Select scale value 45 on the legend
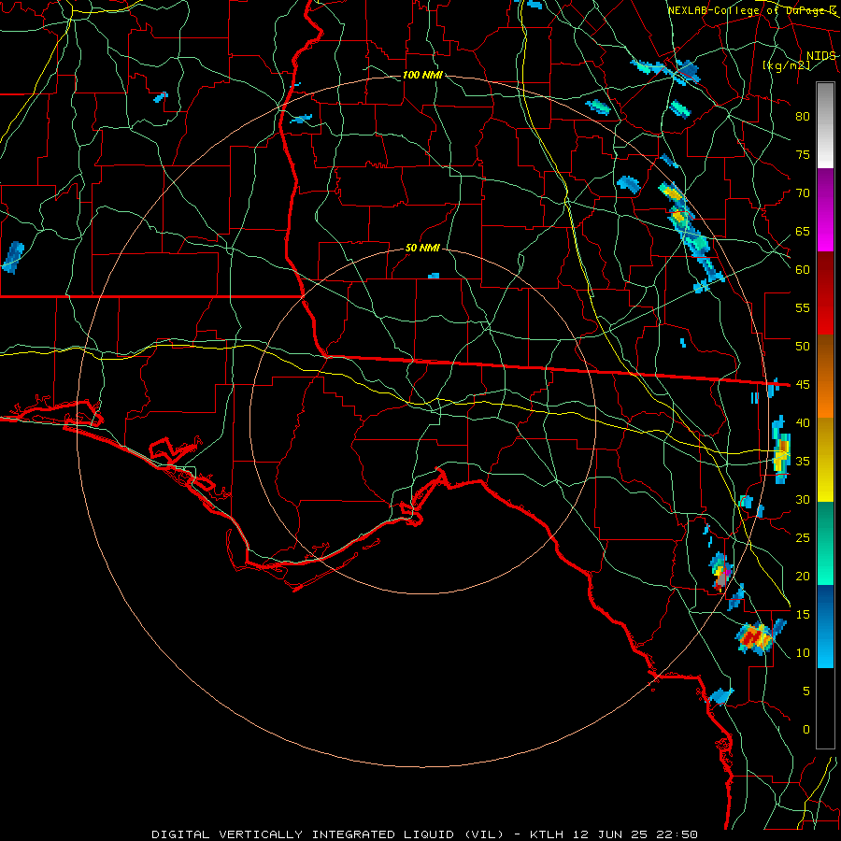The height and width of the screenshot is (841, 841). tap(803, 385)
